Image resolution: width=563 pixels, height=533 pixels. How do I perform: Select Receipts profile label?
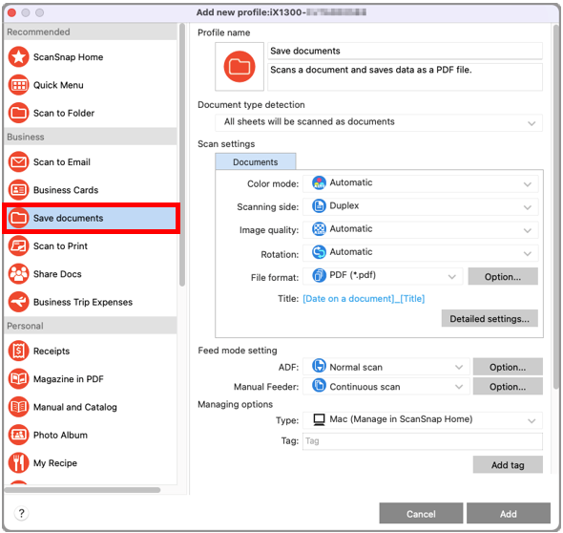(52, 351)
